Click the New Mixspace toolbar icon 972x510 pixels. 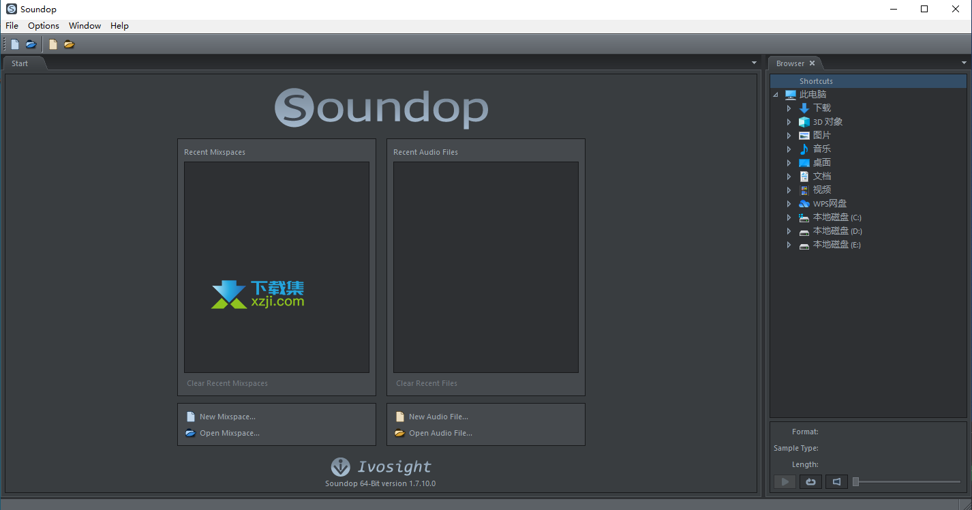(x=15, y=44)
